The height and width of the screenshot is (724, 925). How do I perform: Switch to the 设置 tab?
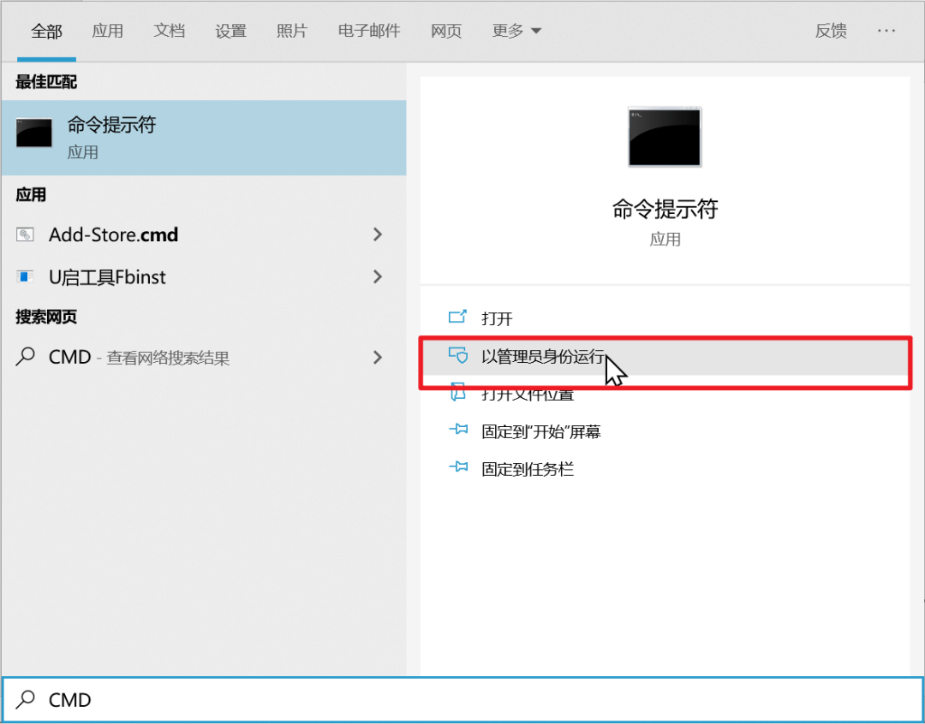[x=230, y=30]
